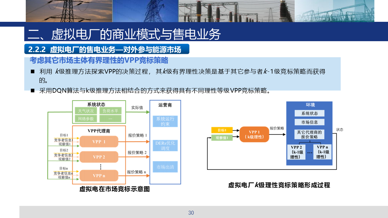This screenshot has width=388, height=218.
Task: Click the VPP n (k-1级理性) box
Action: click(323, 152)
